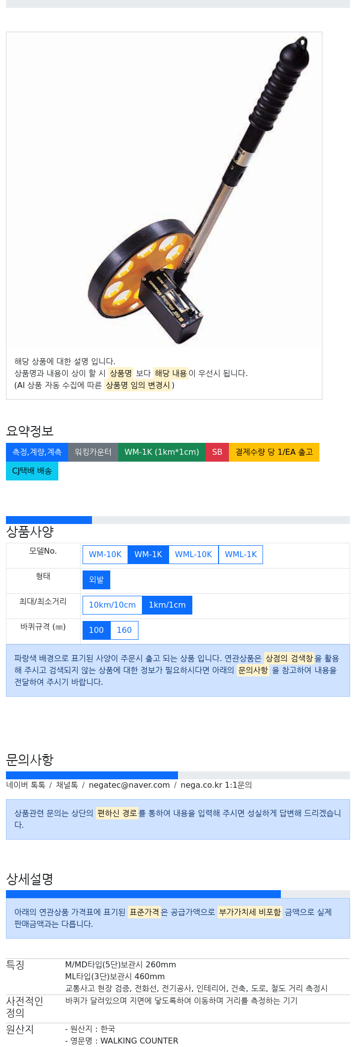Click the blue progress bar under 문의사항

(x=92, y=775)
